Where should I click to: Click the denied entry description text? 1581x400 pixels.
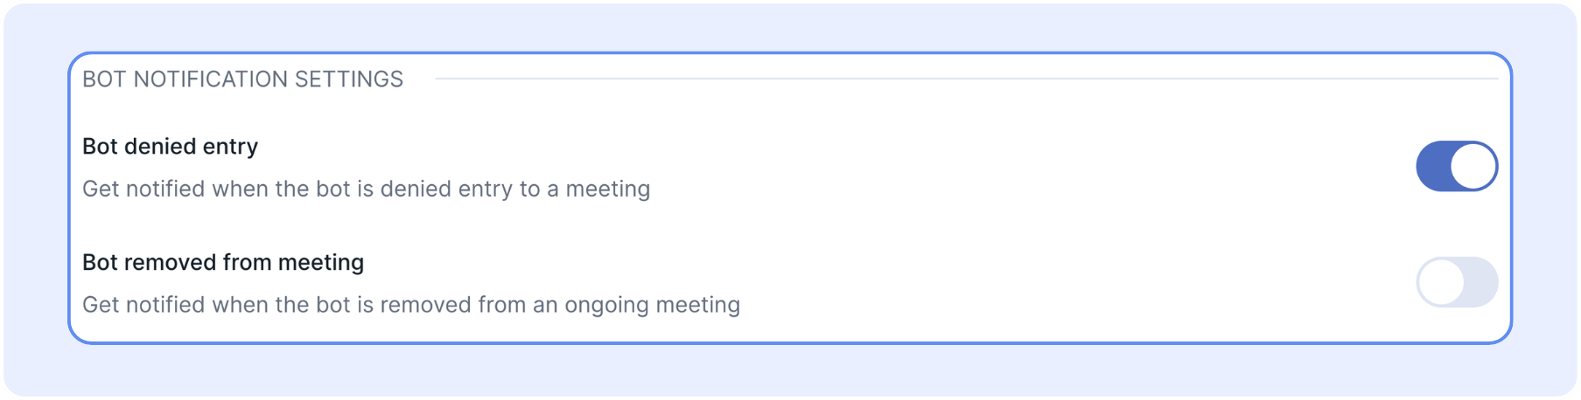366,190
